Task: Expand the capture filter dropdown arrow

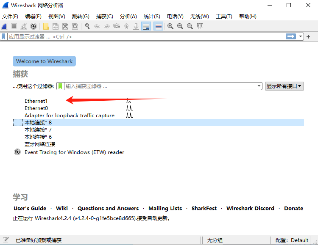Action: coord(259,86)
